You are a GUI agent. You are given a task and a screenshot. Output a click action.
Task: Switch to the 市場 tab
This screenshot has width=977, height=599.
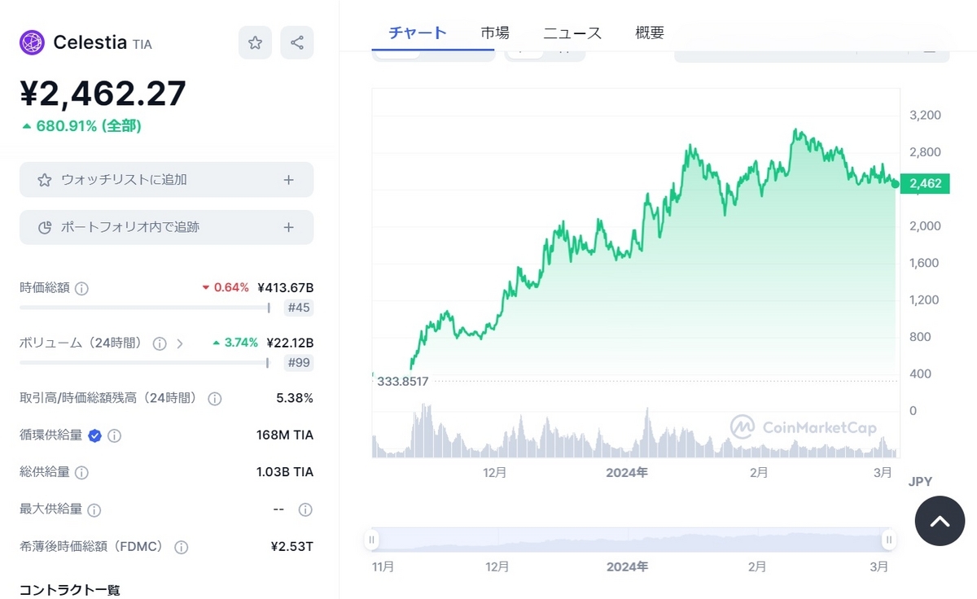pyautogui.click(x=495, y=33)
